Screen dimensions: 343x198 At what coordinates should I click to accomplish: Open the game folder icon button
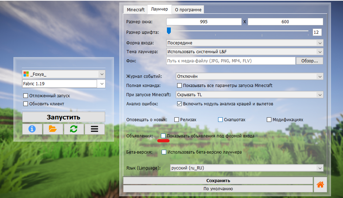tap(53, 129)
